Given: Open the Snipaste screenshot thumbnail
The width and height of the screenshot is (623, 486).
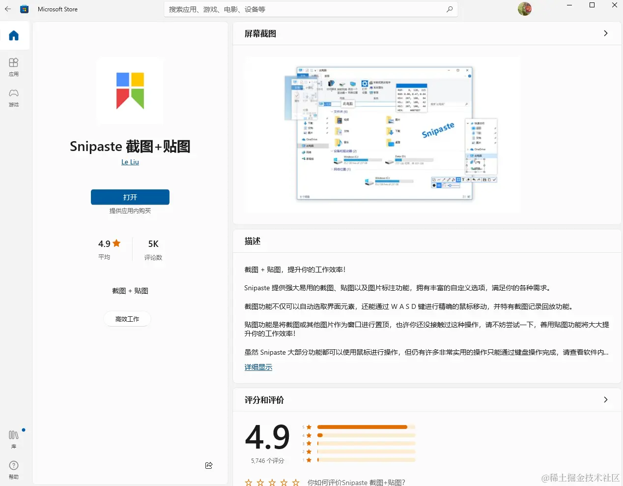Looking at the screenshot, I should pyautogui.click(x=382, y=134).
